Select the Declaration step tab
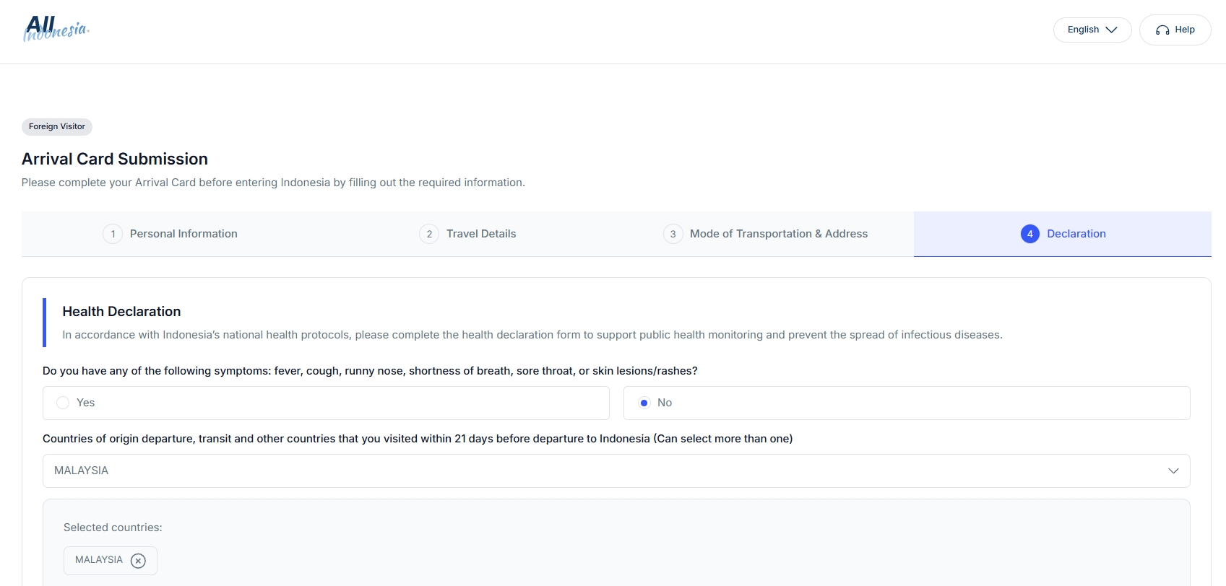Viewport: 1226px width, 586px height. point(1063,234)
